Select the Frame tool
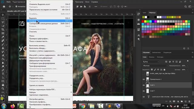 pos(3,33)
